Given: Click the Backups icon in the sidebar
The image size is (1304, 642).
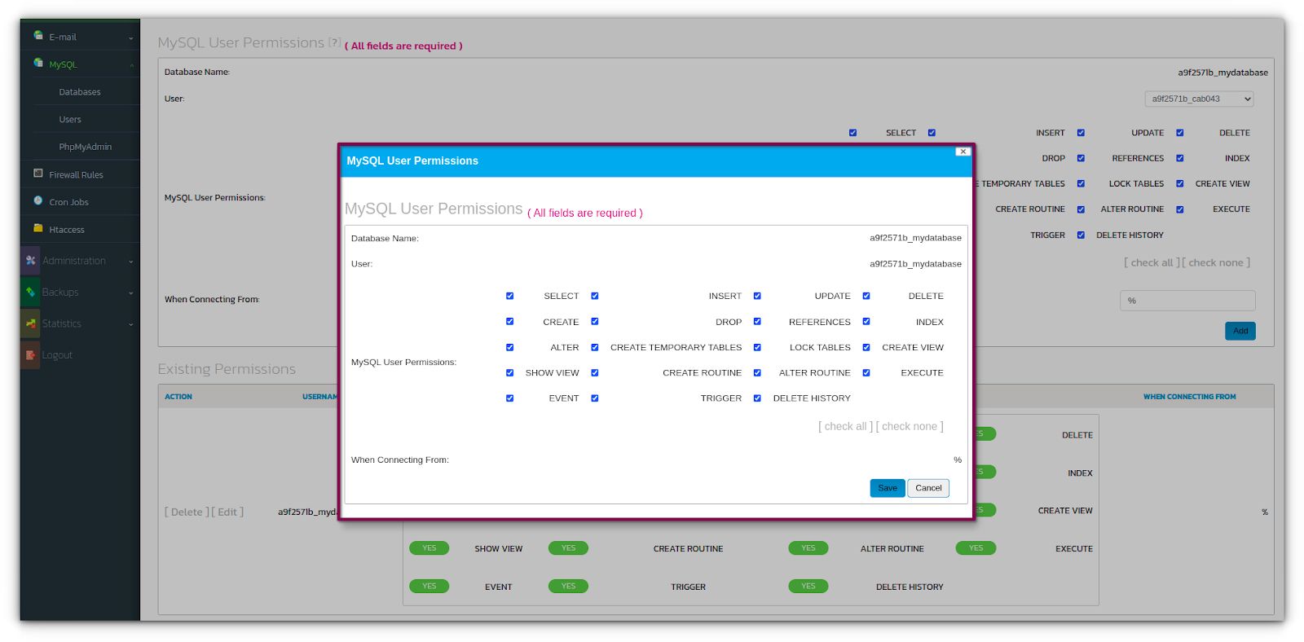Looking at the screenshot, I should (31, 292).
